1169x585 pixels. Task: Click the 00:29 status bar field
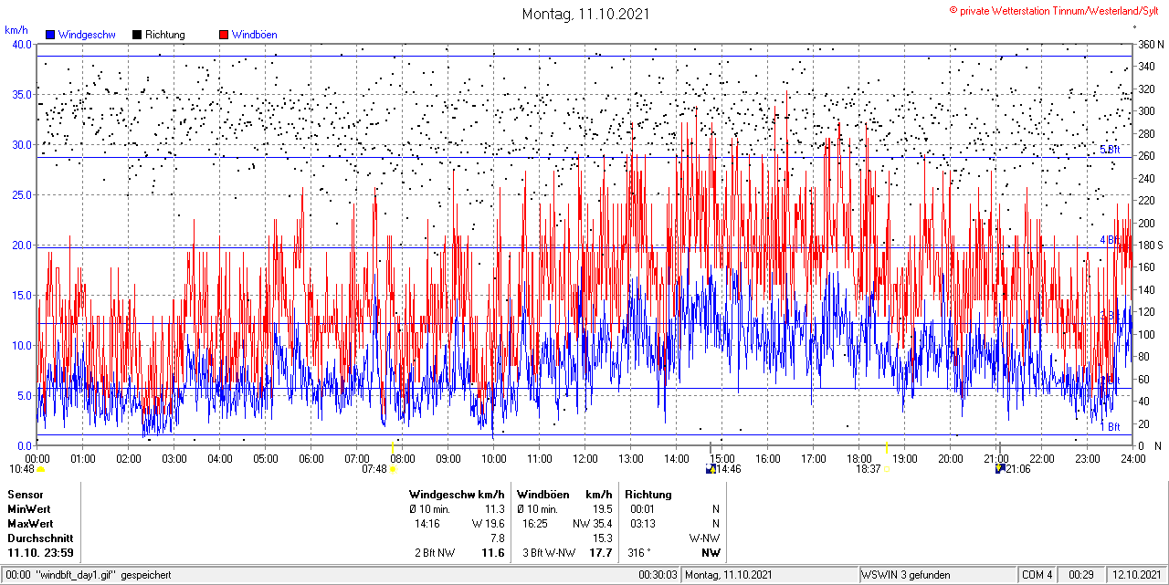[1081, 575]
